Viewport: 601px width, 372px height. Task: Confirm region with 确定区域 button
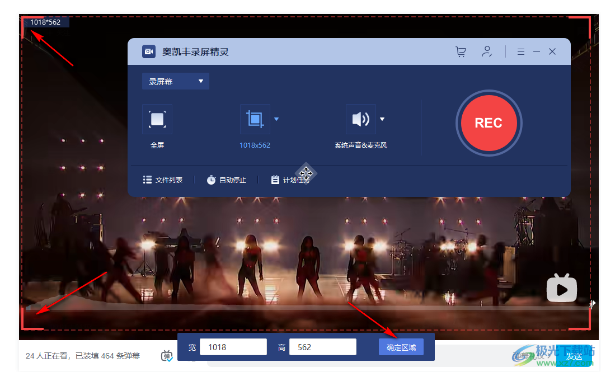click(401, 347)
